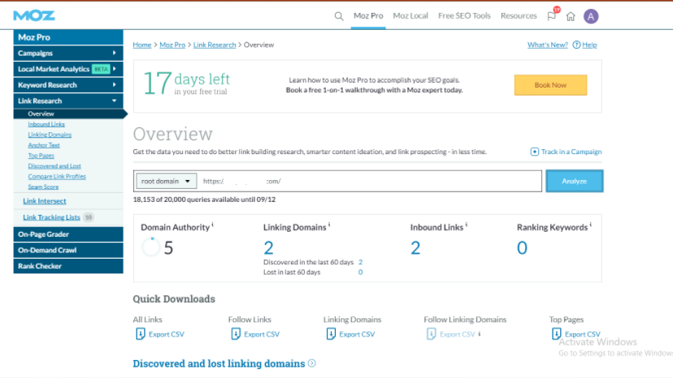Image resolution: width=673 pixels, height=378 pixels.
Task: Click the Book Now button
Action: click(551, 85)
